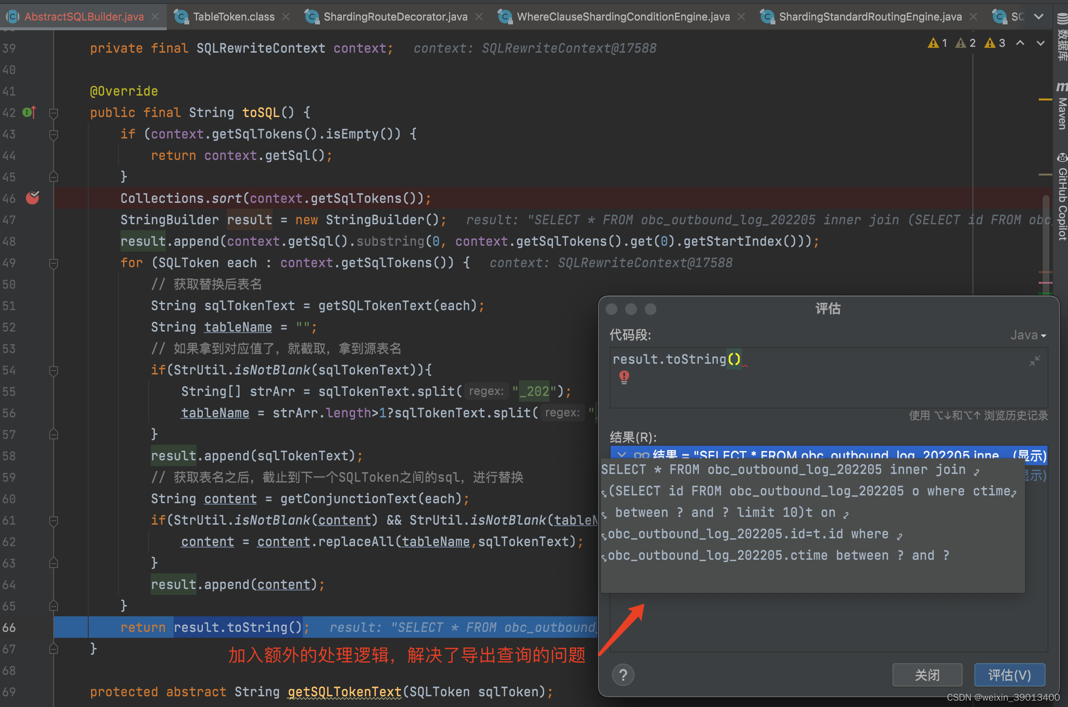The width and height of the screenshot is (1068, 707).
Task: Open help with the question mark button
Action: (623, 675)
